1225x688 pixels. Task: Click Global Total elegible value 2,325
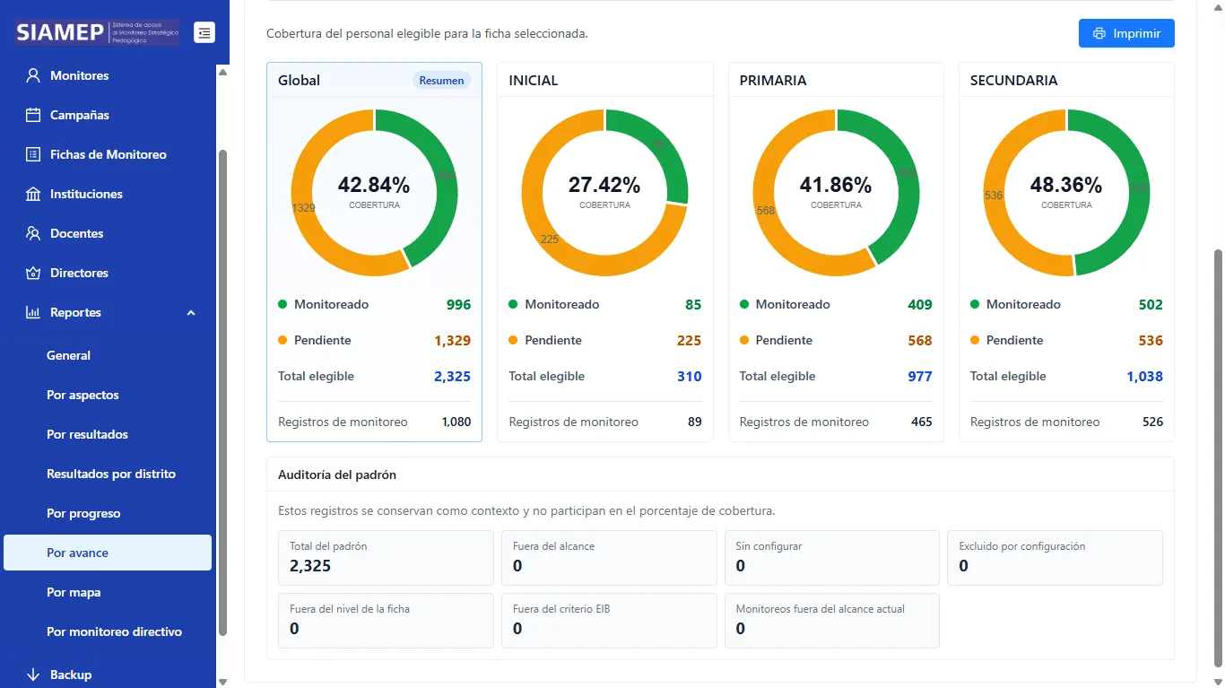(453, 376)
